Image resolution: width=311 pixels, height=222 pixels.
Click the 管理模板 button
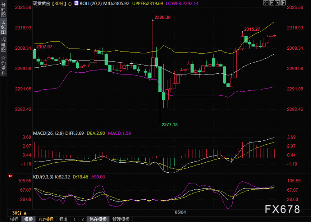[x=121, y=219]
